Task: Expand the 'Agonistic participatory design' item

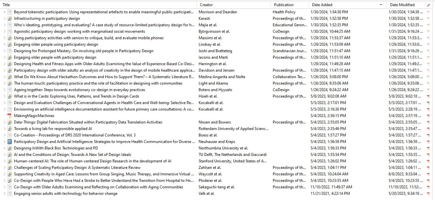Action: pos(4,32)
